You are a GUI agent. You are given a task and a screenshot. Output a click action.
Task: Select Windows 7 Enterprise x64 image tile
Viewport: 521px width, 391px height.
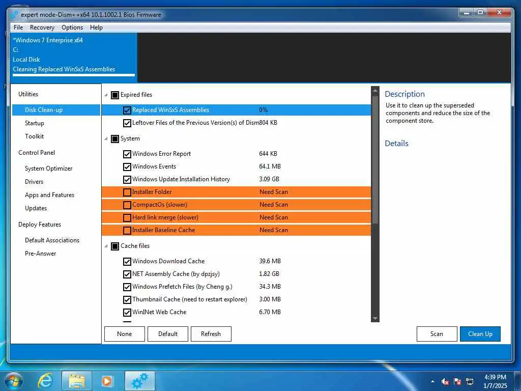(74, 57)
